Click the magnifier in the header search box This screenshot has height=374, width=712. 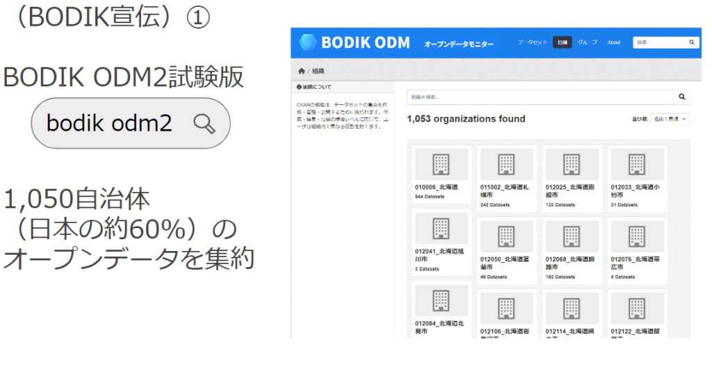691,42
